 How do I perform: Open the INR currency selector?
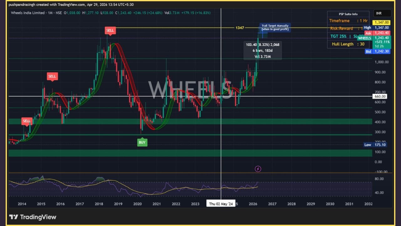click(x=381, y=13)
